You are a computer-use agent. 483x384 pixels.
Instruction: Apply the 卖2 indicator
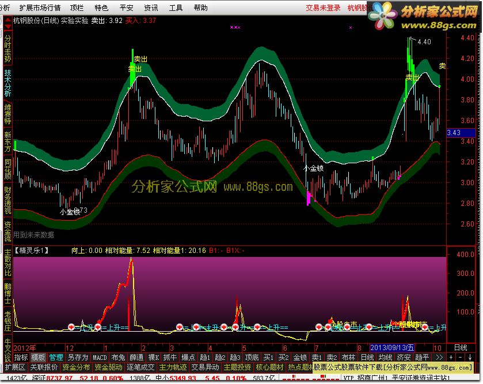(x=332, y=357)
